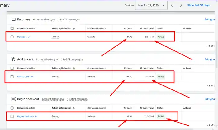The height and width of the screenshot is (130, 218).
Task: Tick the Begin Checkout - JH row checkbox
Action: pos(12,116)
